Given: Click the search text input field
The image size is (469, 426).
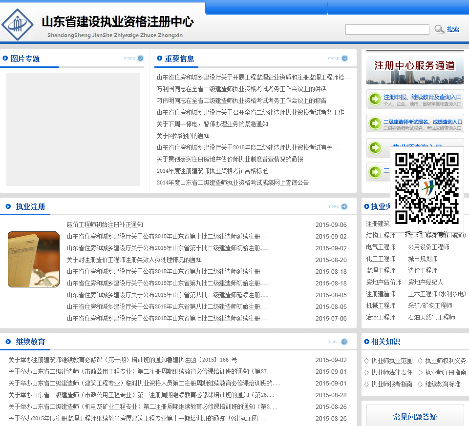Looking at the screenshot, I should (x=387, y=30).
